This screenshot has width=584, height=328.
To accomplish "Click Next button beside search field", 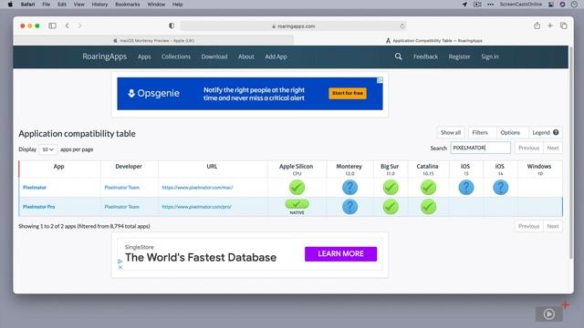I will pyautogui.click(x=553, y=148).
